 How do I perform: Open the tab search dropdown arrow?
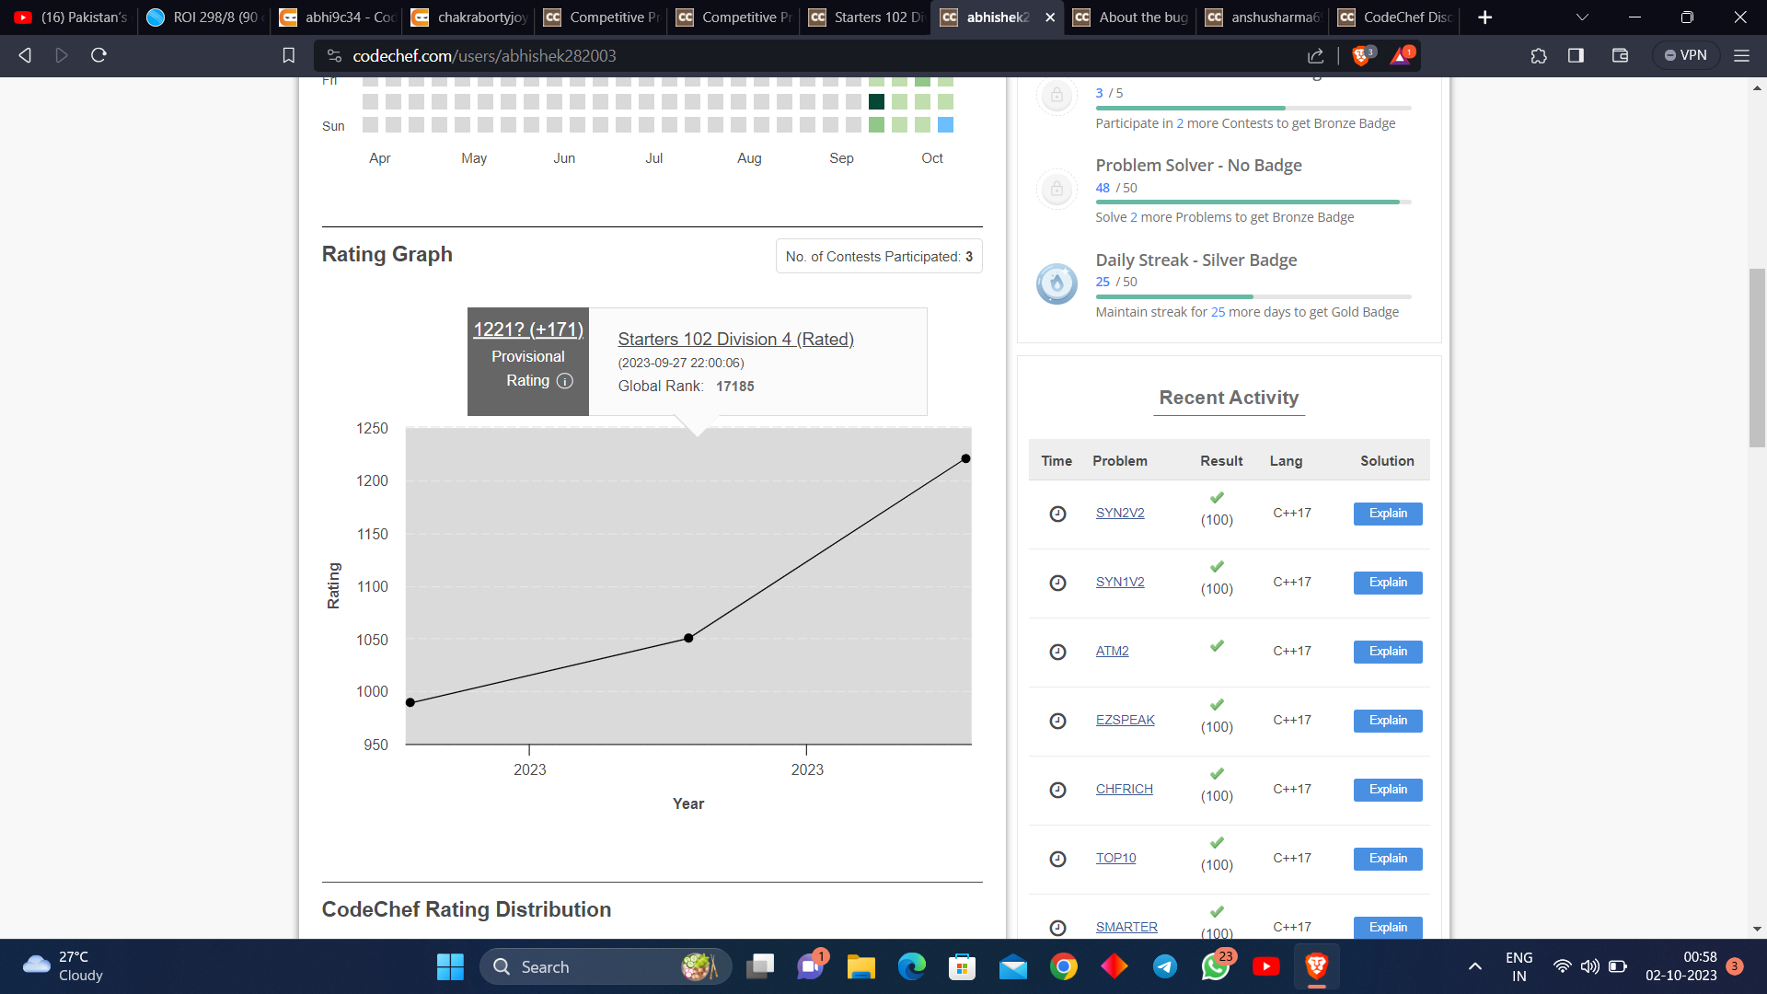click(1582, 17)
